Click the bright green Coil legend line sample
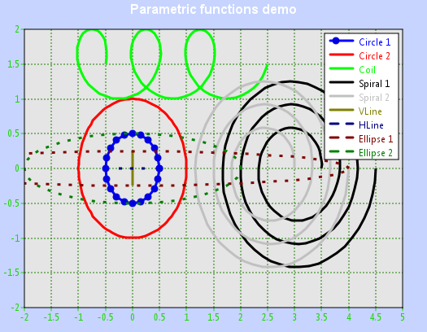The image size is (427, 332). point(342,68)
